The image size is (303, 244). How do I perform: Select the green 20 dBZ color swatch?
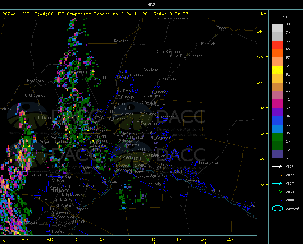click(277, 137)
